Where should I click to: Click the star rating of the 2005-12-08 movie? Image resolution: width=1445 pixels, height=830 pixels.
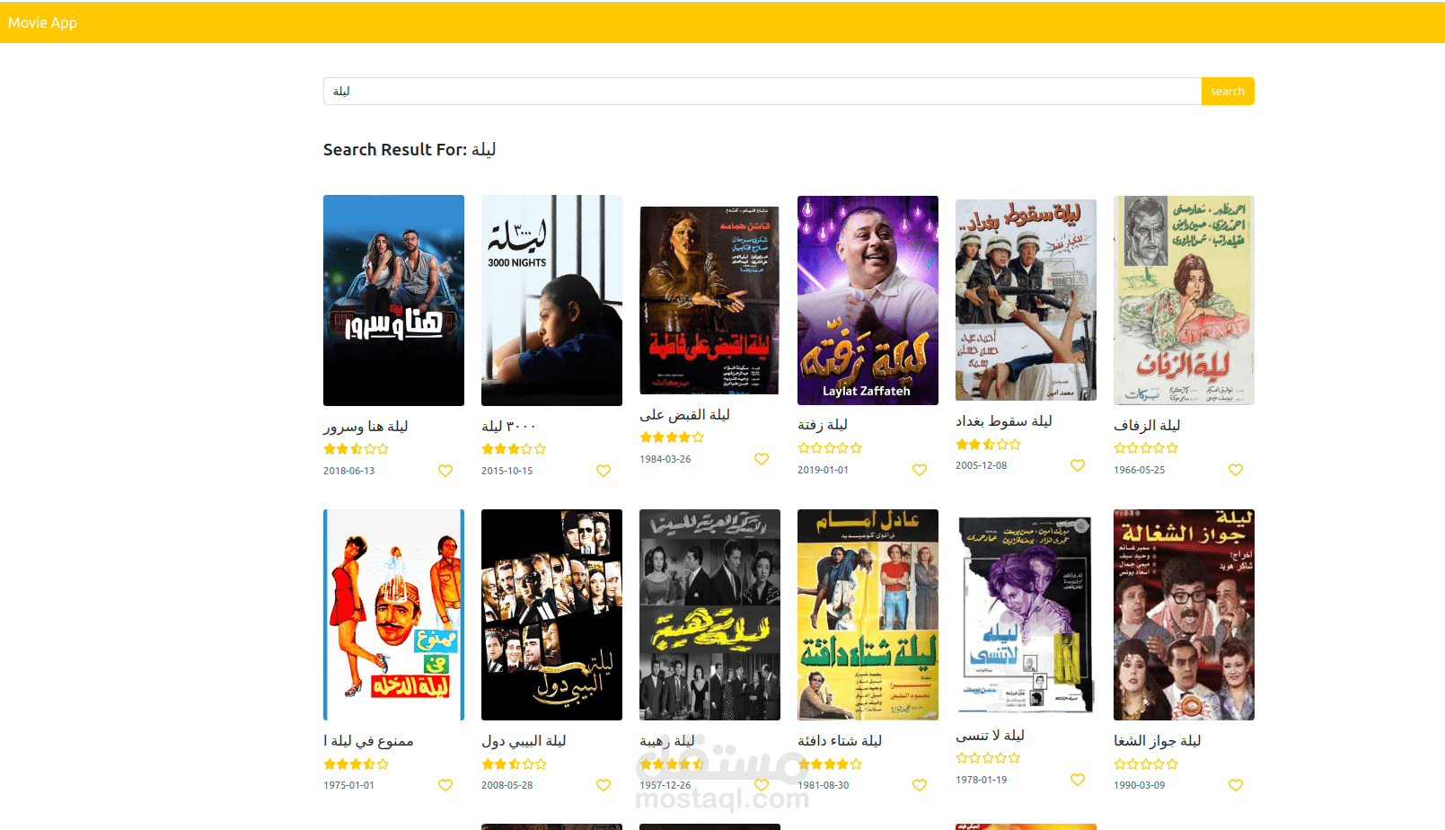[x=988, y=445]
